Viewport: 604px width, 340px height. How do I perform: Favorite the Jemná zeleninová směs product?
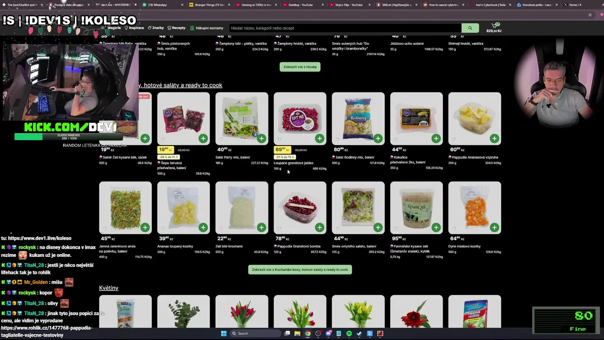(x=105, y=228)
